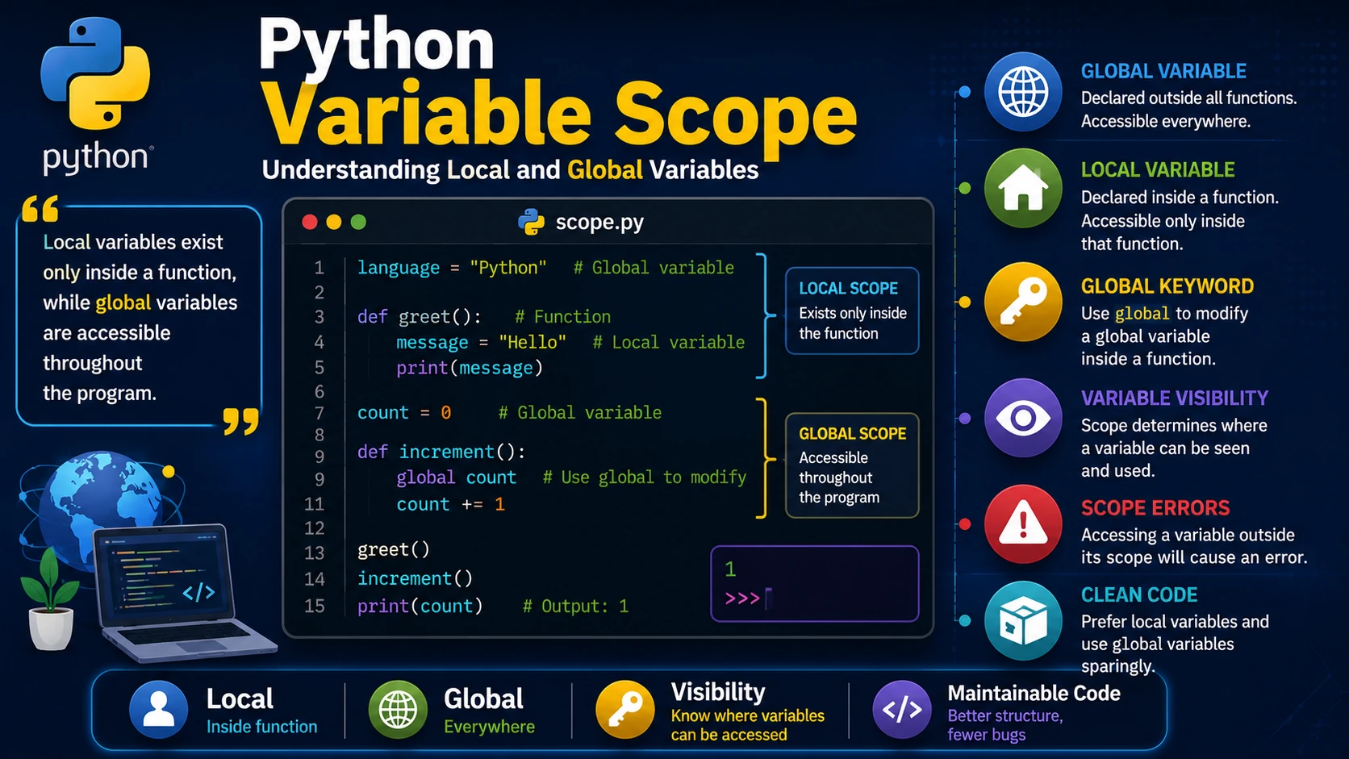This screenshot has height=759, width=1349.
Task: Click the 'Maintainable Code' label in bottom bar
Action: [1034, 694]
